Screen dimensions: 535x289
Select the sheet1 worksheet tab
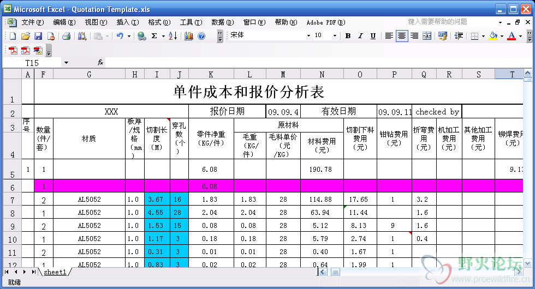(x=55, y=272)
